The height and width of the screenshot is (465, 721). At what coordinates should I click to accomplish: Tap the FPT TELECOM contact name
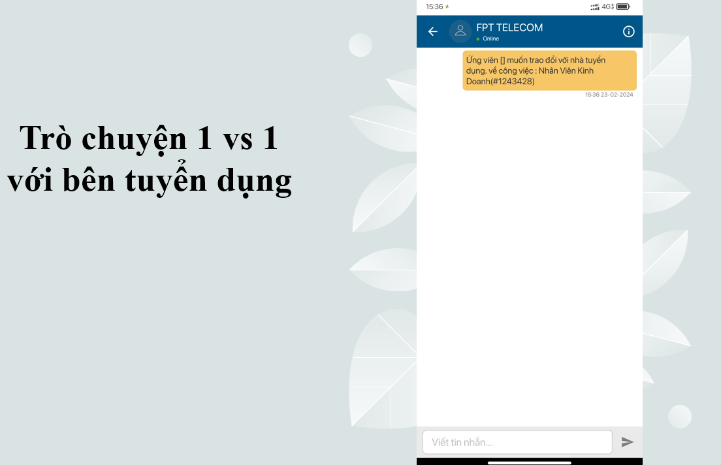click(509, 27)
